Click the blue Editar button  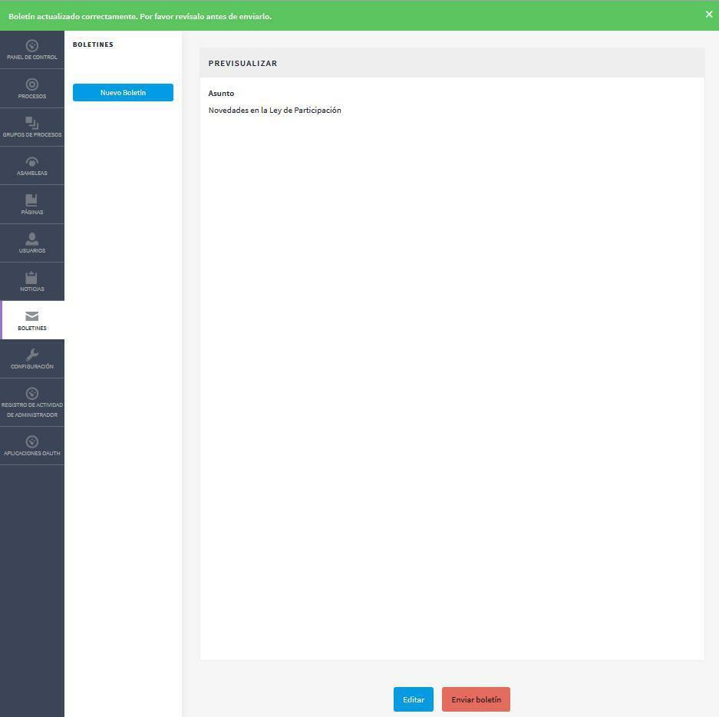(x=413, y=699)
